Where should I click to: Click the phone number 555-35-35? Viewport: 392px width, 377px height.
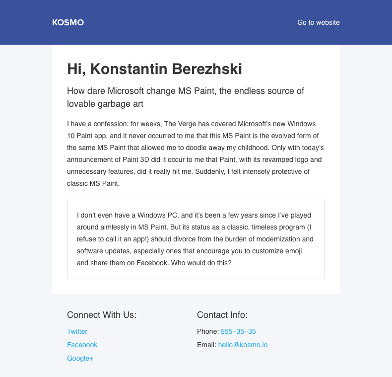point(238,331)
